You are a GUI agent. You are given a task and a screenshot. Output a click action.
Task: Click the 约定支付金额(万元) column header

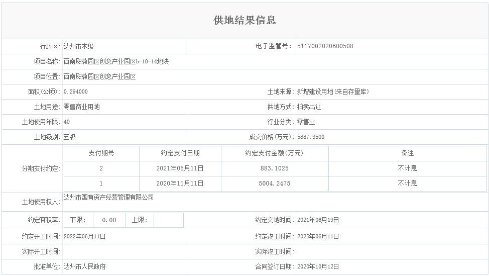click(275, 153)
